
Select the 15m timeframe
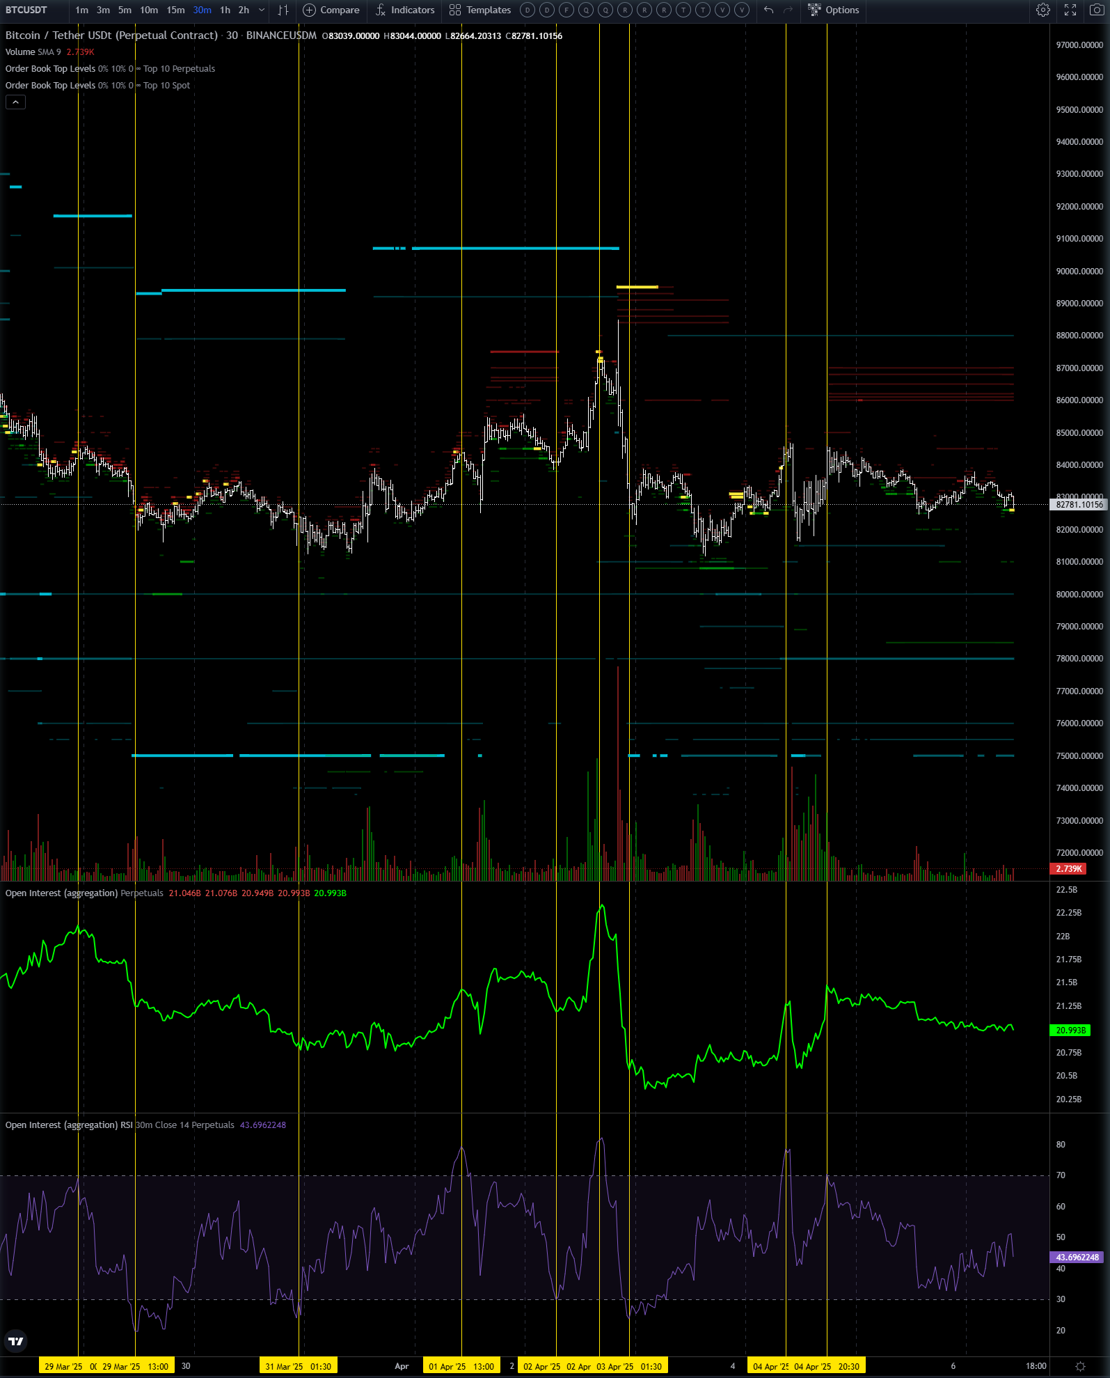(x=175, y=10)
